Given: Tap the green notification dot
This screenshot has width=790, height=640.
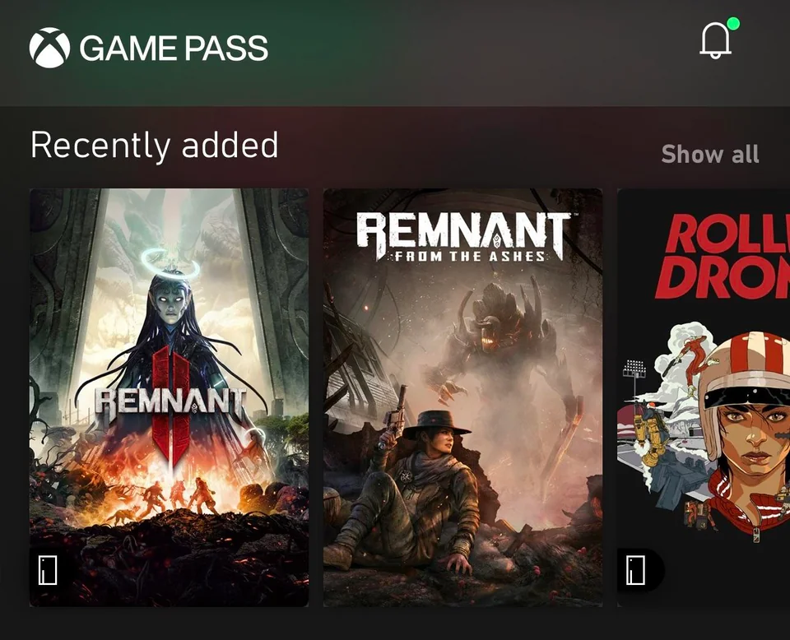Looking at the screenshot, I should tap(733, 23).
